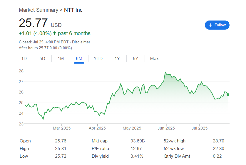Viewport: 246px width, 165px height.
Task: Click the May 2025 axis label
Action: click(x=132, y=128)
